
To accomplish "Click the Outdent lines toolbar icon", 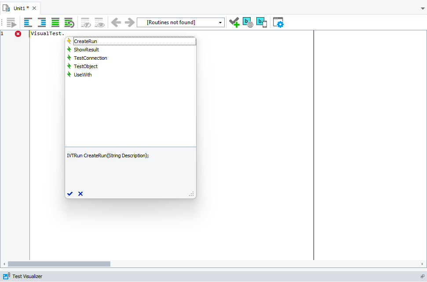I will point(28,22).
